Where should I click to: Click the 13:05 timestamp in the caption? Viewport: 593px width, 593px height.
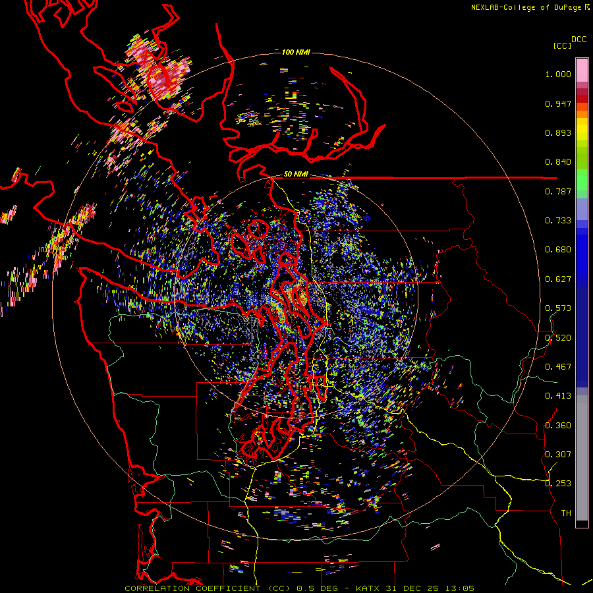tap(459, 588)
